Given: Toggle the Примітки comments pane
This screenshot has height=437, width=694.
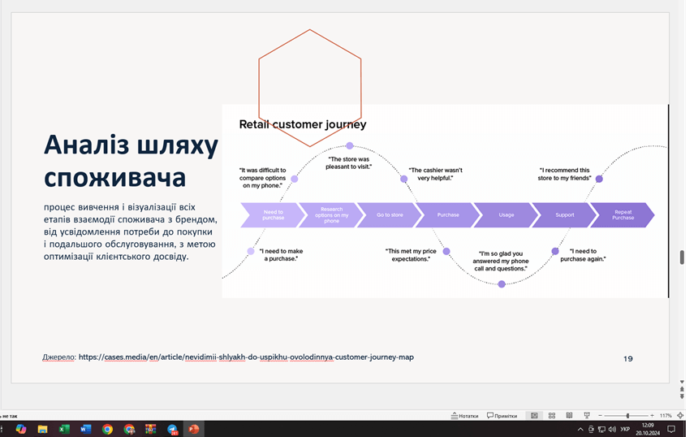Looking at the screenshot, I should point(502,415).
